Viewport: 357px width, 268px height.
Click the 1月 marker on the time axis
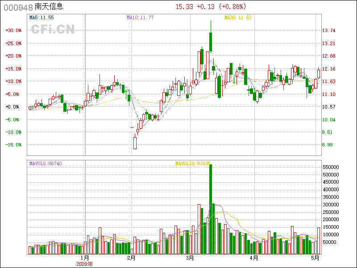84,258
